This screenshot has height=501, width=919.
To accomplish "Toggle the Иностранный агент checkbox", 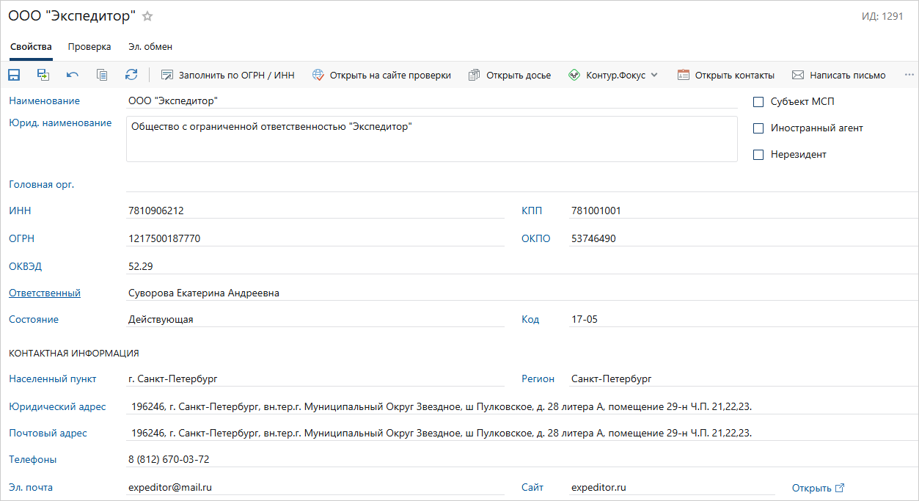I will [x=758, y=128].
